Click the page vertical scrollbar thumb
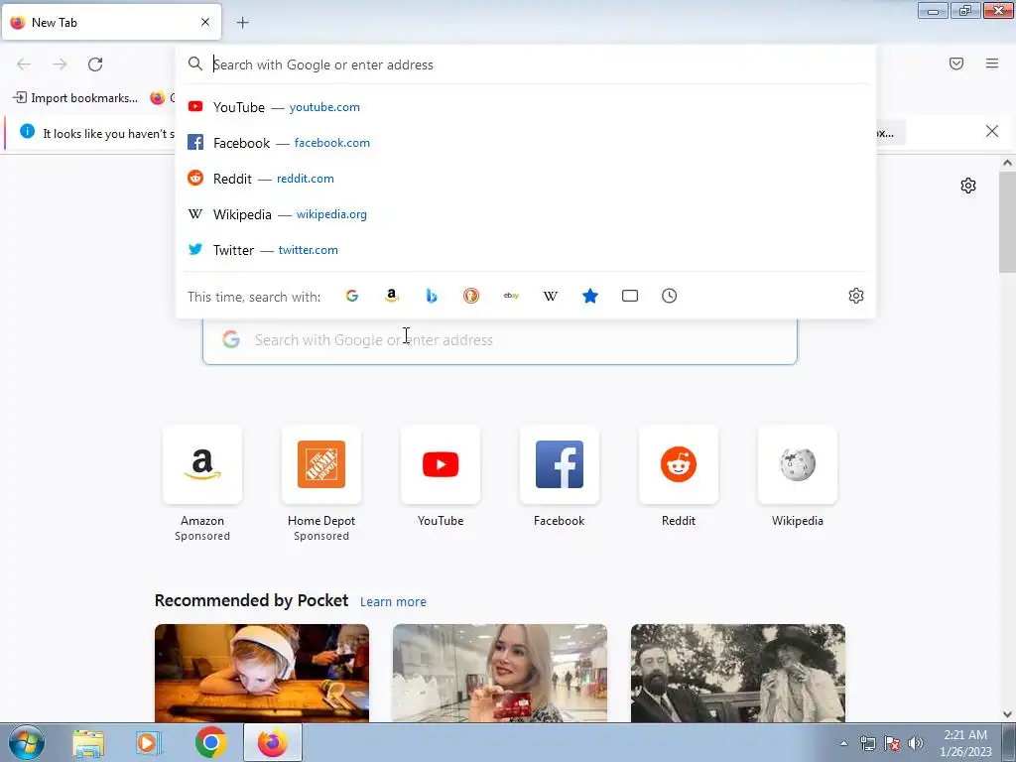The height and width of the screenshot is (762, 1016). click(x=1007, y=222)
